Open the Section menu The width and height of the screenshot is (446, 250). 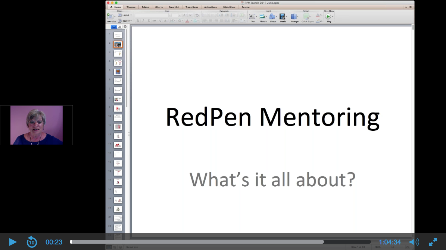pos(125,21)
